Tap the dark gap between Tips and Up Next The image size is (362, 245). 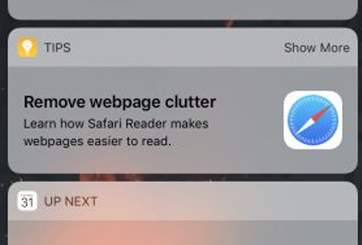pyautogui.click(x=183, y=178)
